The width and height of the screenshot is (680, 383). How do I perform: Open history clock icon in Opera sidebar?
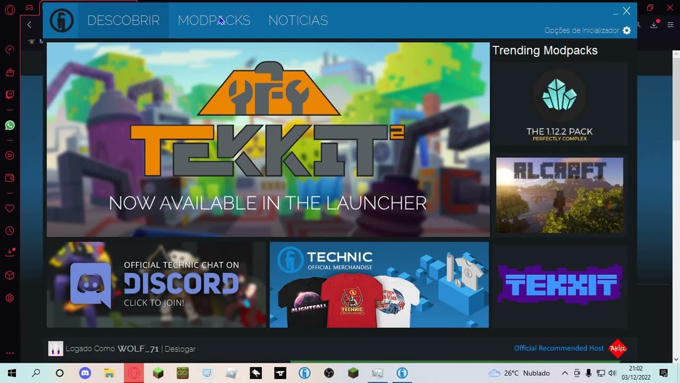click(10, 230)
